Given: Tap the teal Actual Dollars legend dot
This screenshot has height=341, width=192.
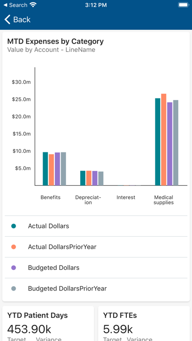Looking at the screenshot, I should pos(14,226).
